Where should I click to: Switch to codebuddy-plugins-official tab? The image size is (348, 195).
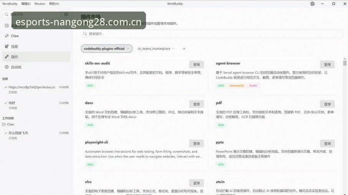(107, 49)
